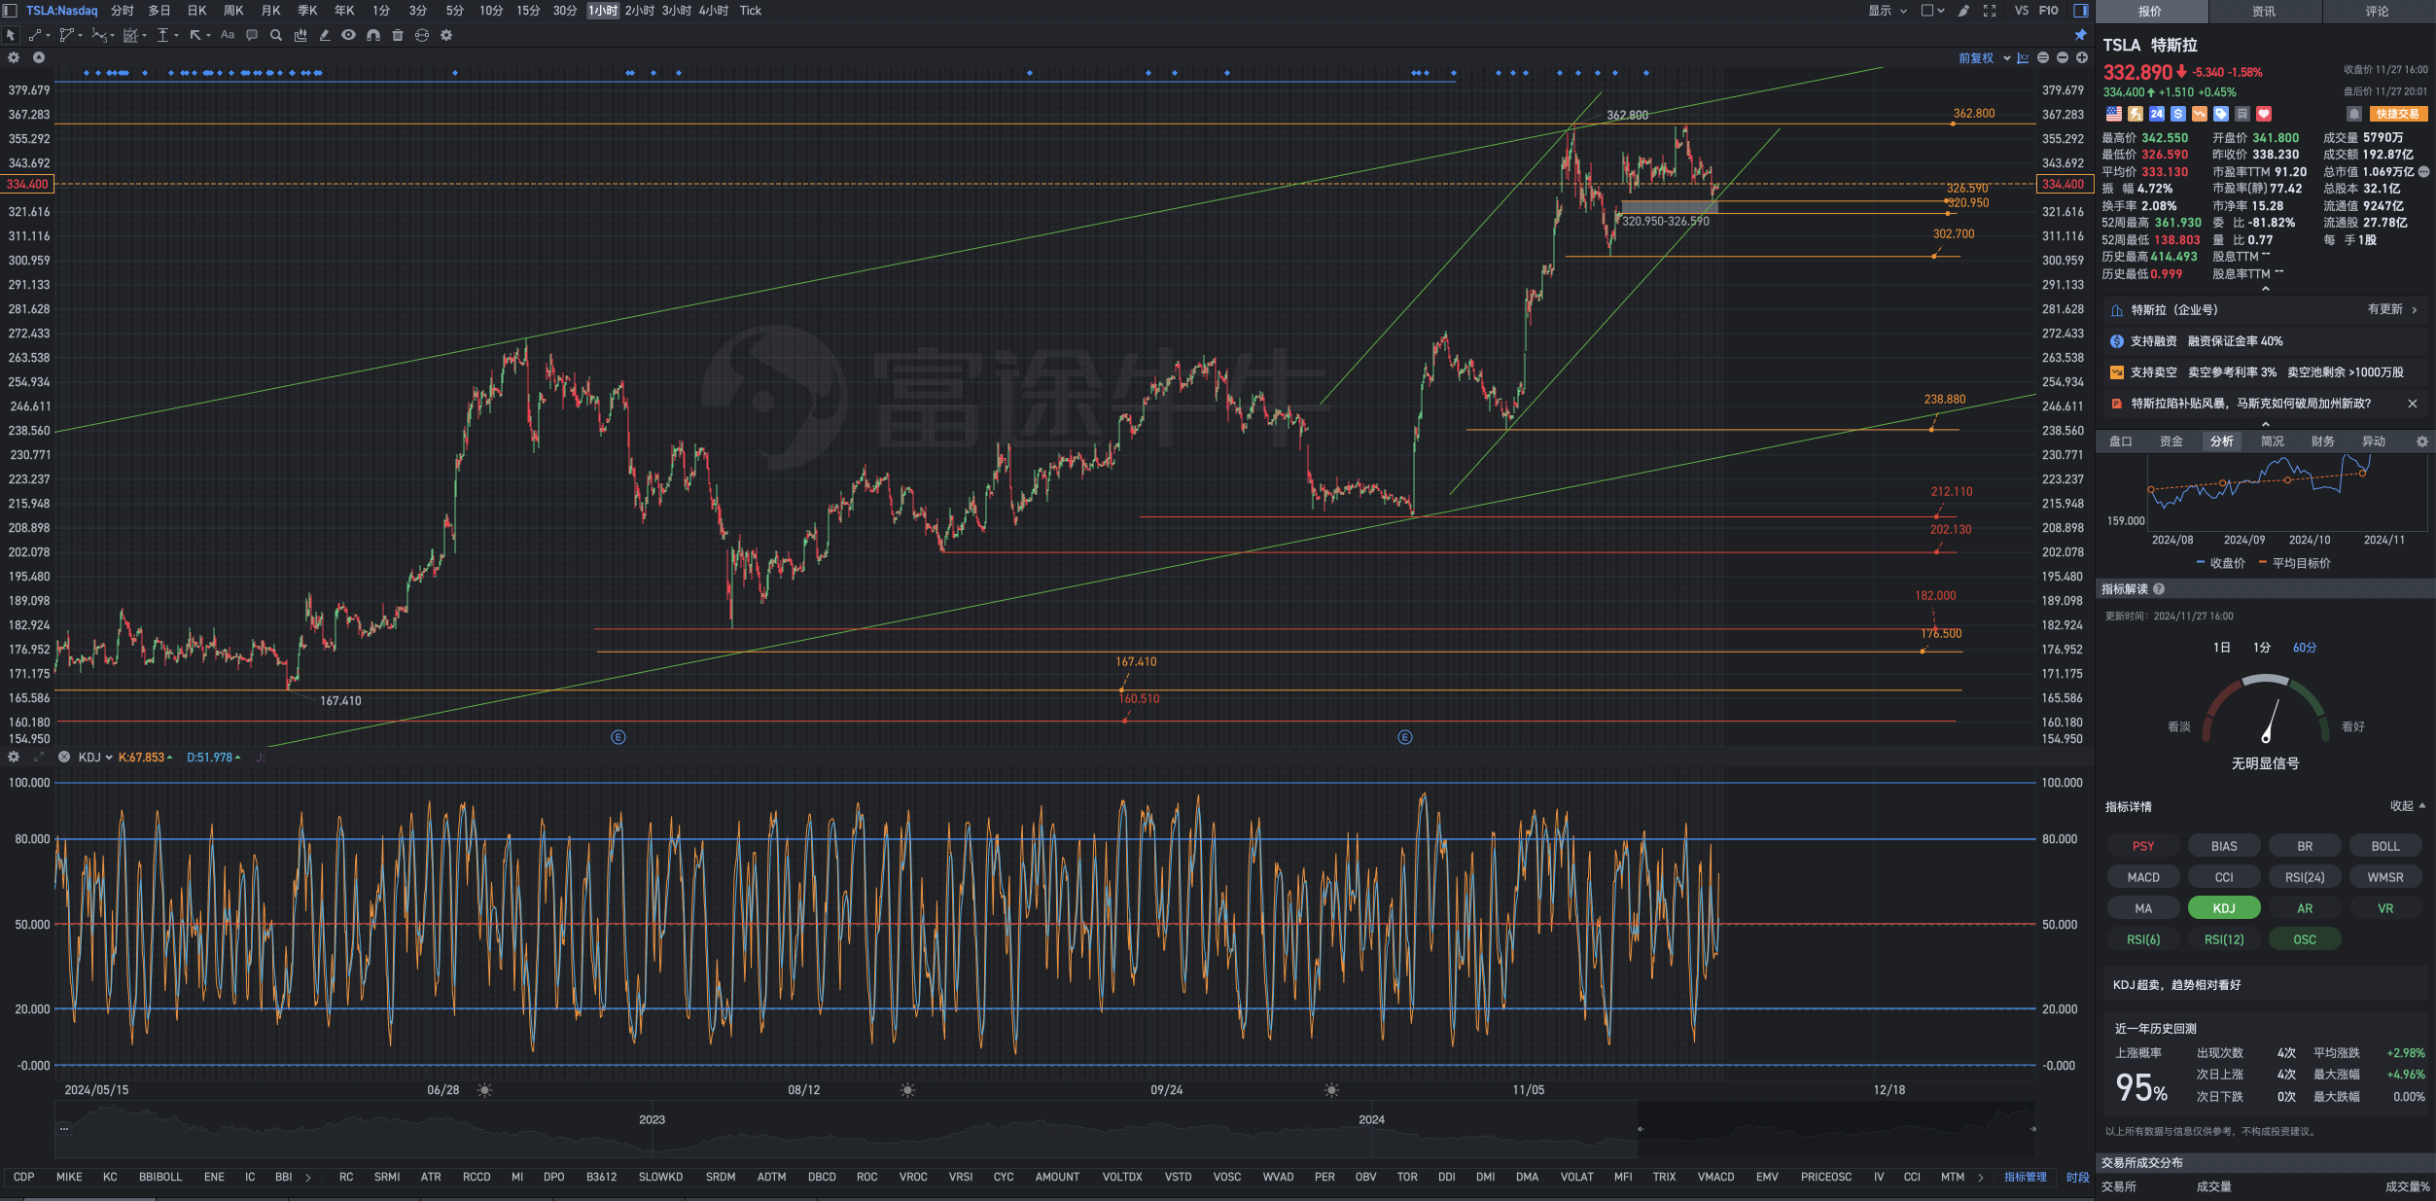
Task: Click earnings E marker near 09/24
Action: (x=1404, y=737)
